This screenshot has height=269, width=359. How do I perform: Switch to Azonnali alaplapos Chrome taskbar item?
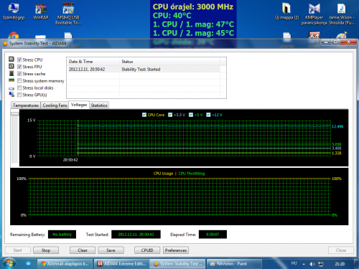[x=65, y=264]
